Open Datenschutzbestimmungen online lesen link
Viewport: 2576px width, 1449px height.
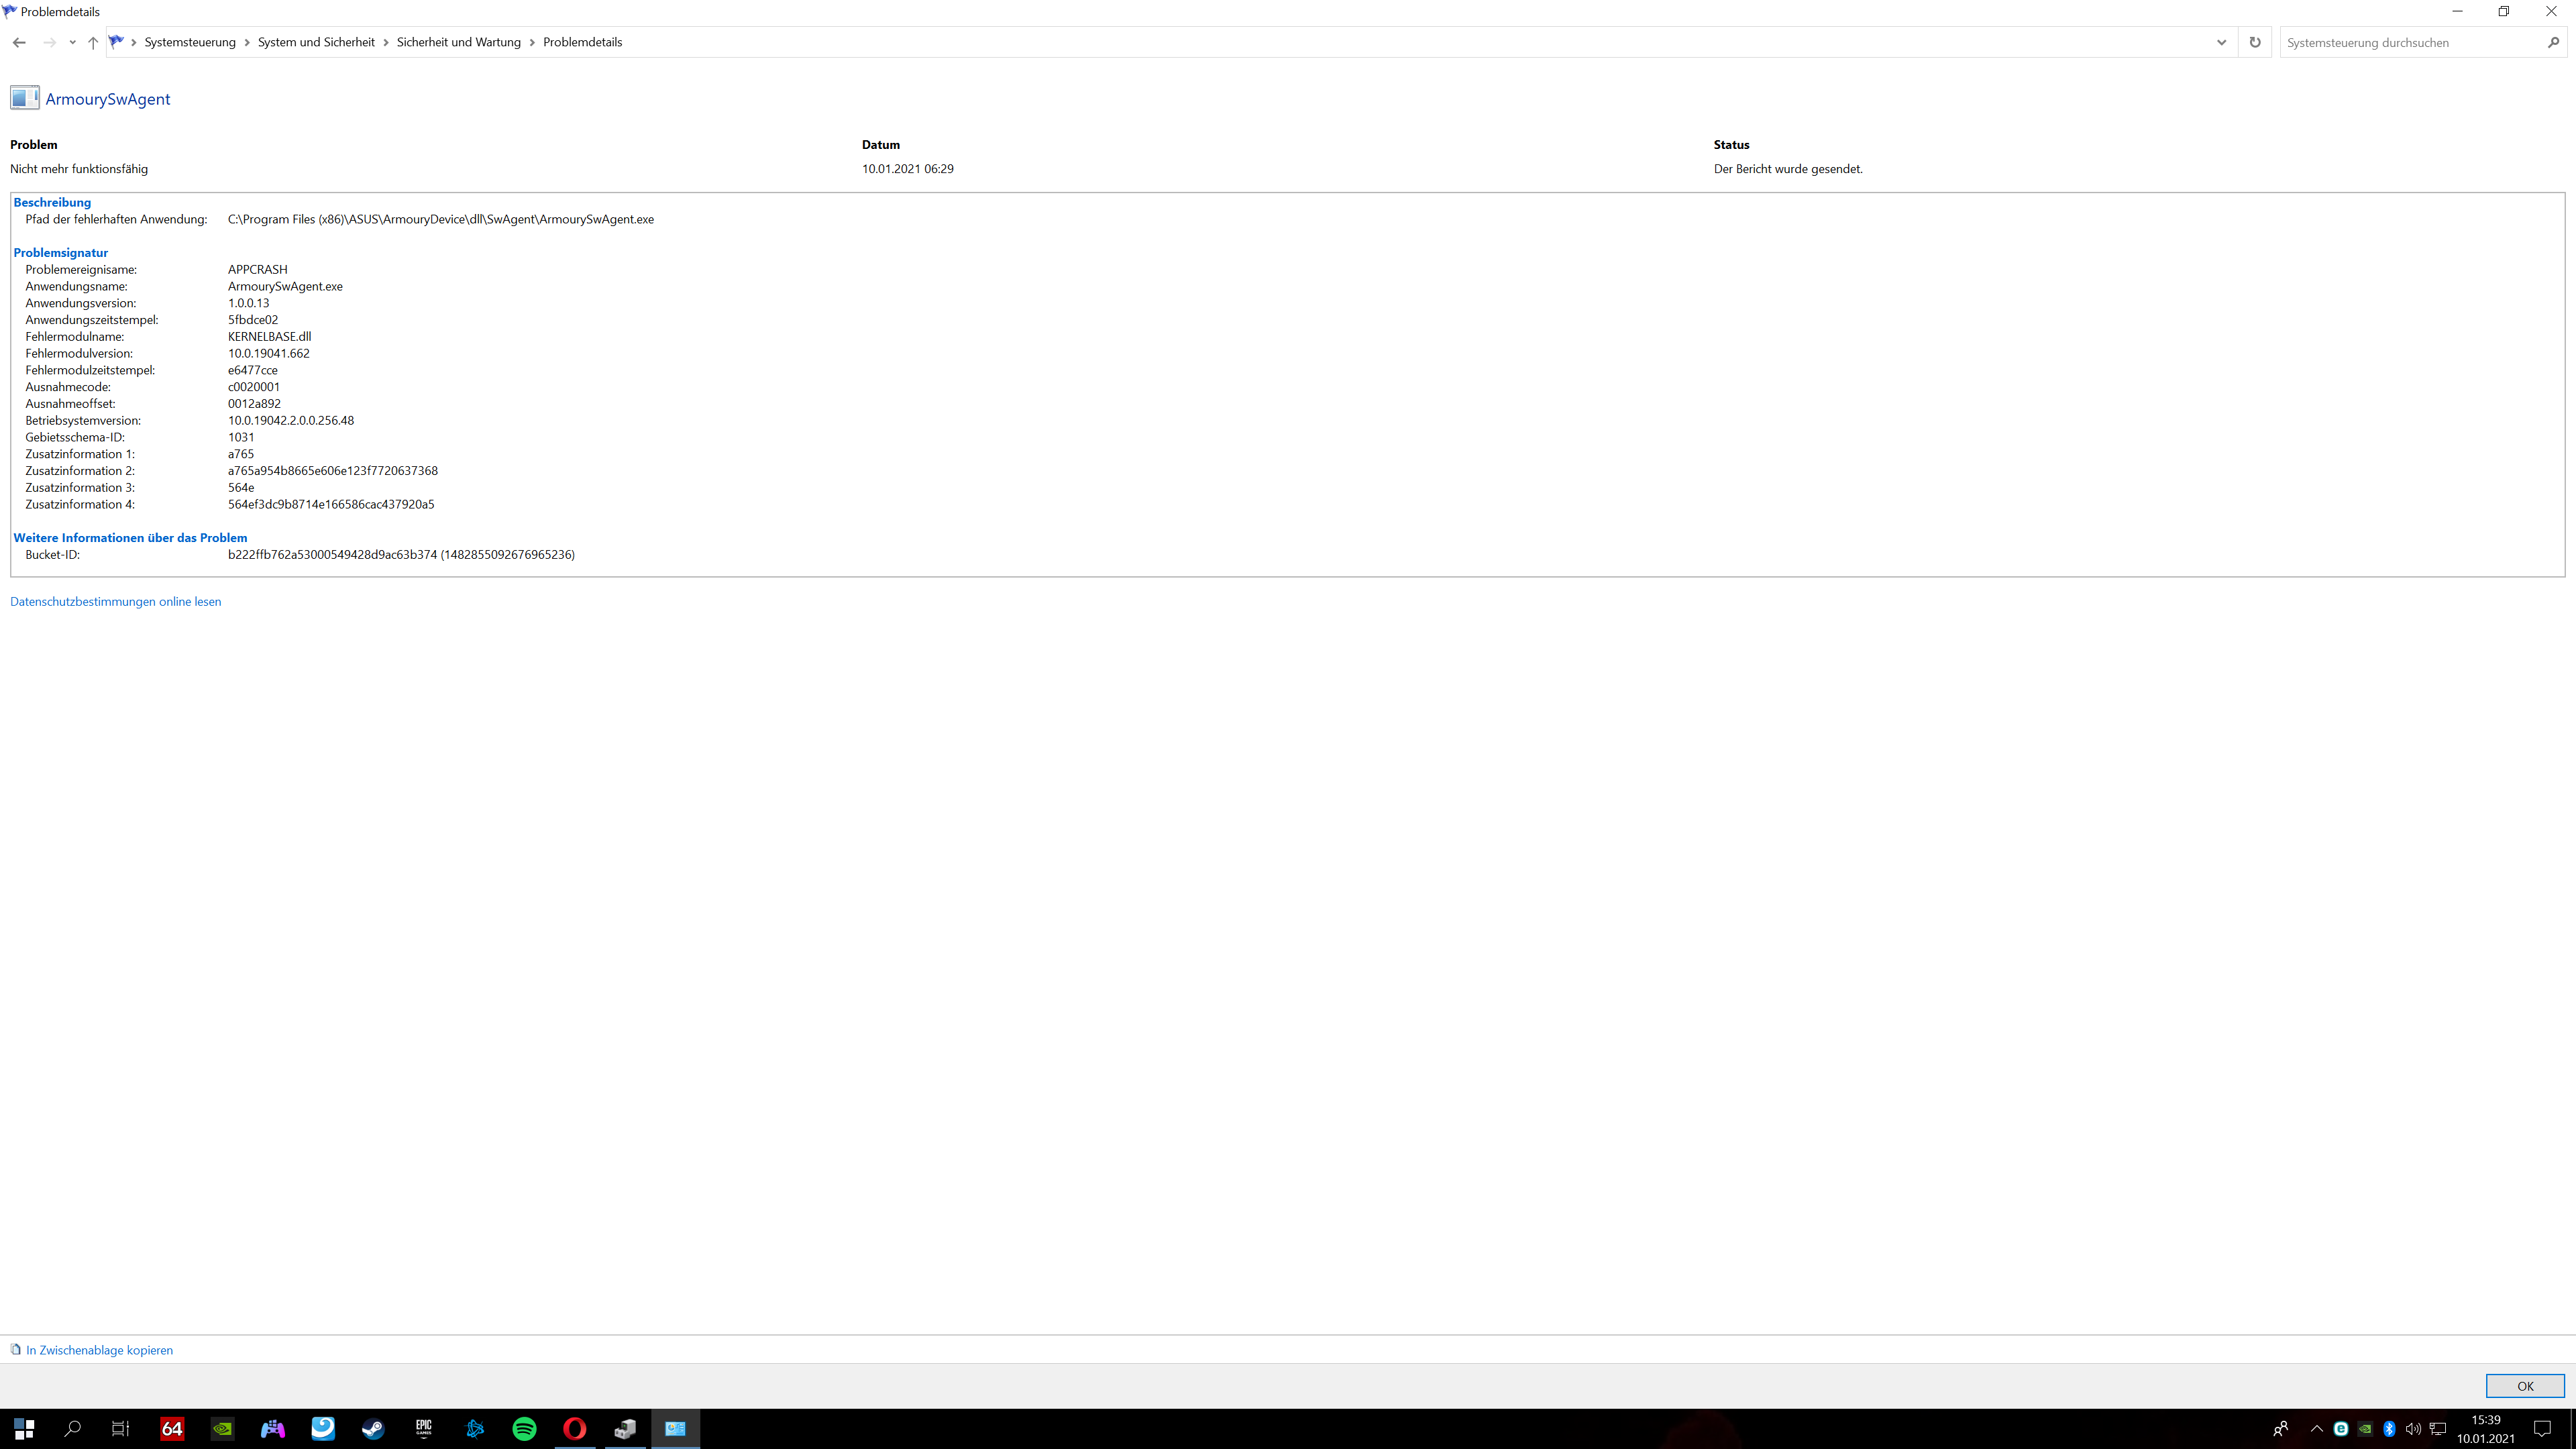pos(116,601)
